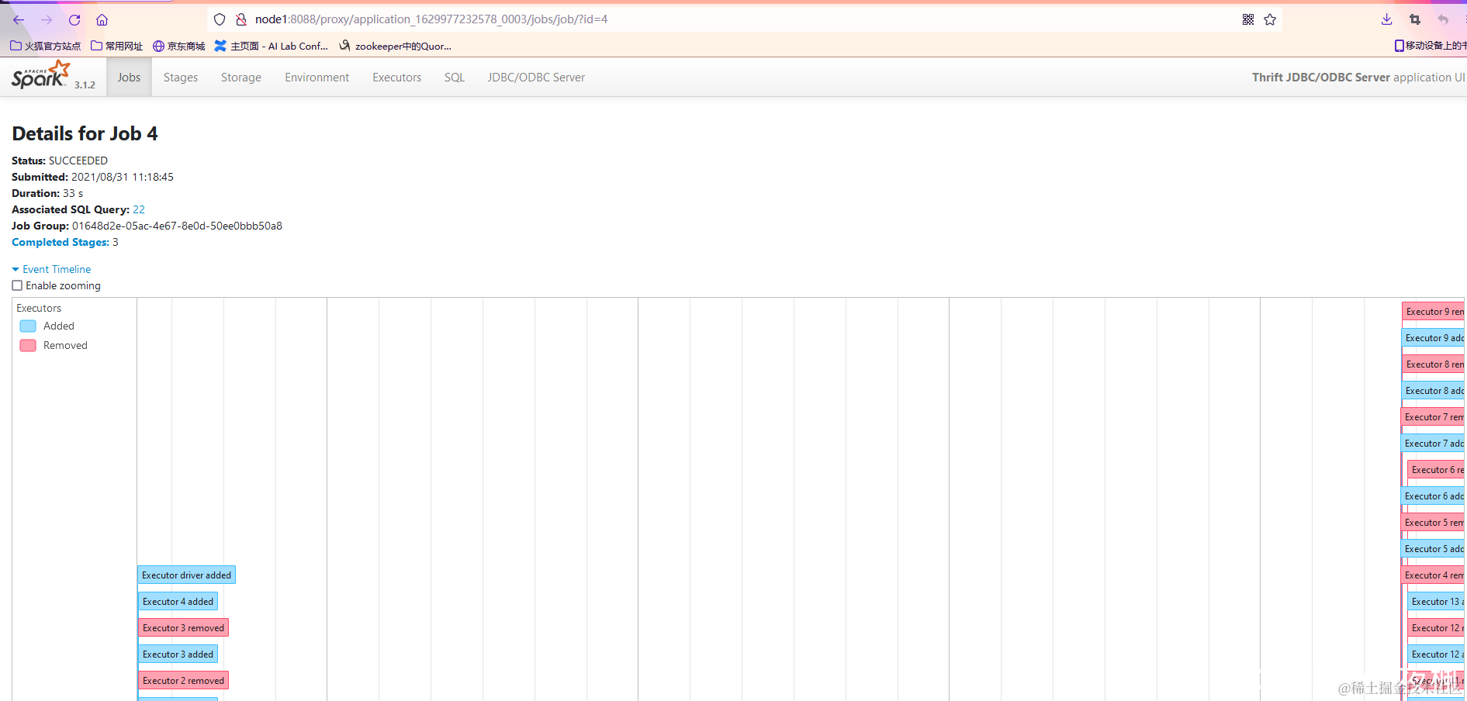The height and width of the screenshot is (701, 1467).
Task: Click the Apache Spark logo
Action: [x=41, y=75]
